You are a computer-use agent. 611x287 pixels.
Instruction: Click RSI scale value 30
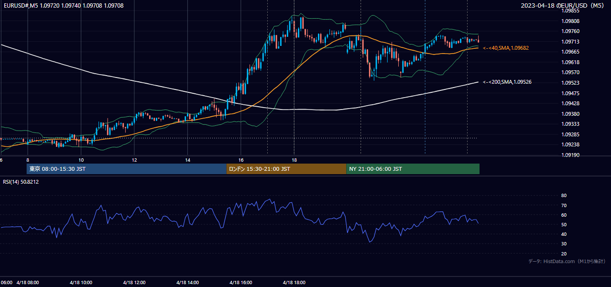pos(564,244)
